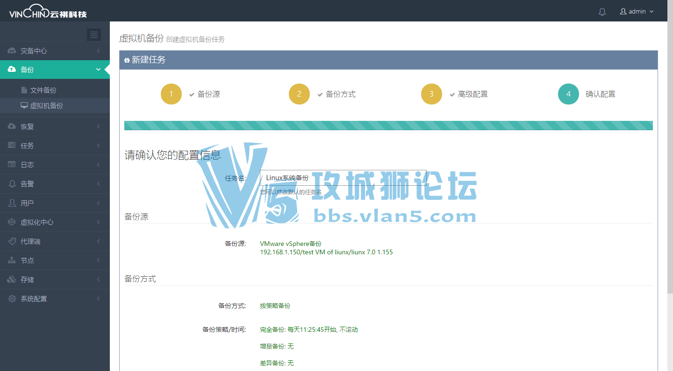Click the 虚拟机备份 page title
The width and height of the screenshot is (673, 371).
point(142,38)
